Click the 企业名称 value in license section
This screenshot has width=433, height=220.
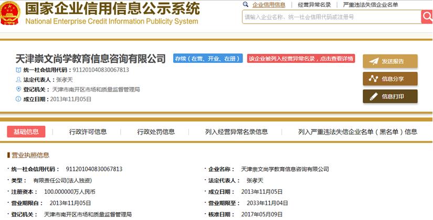[x=285, y=169]
